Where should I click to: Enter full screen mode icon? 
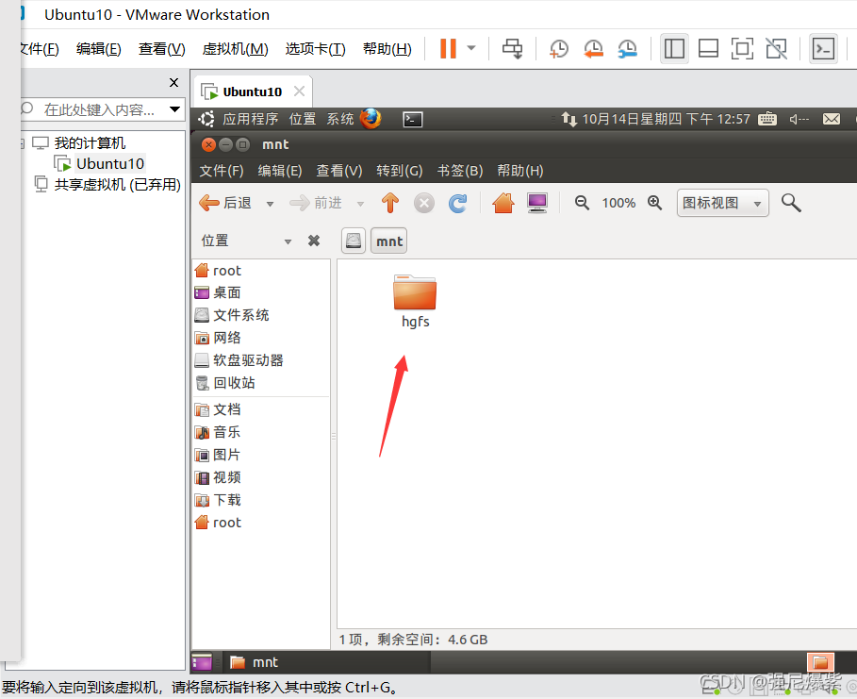coord(742,49)
